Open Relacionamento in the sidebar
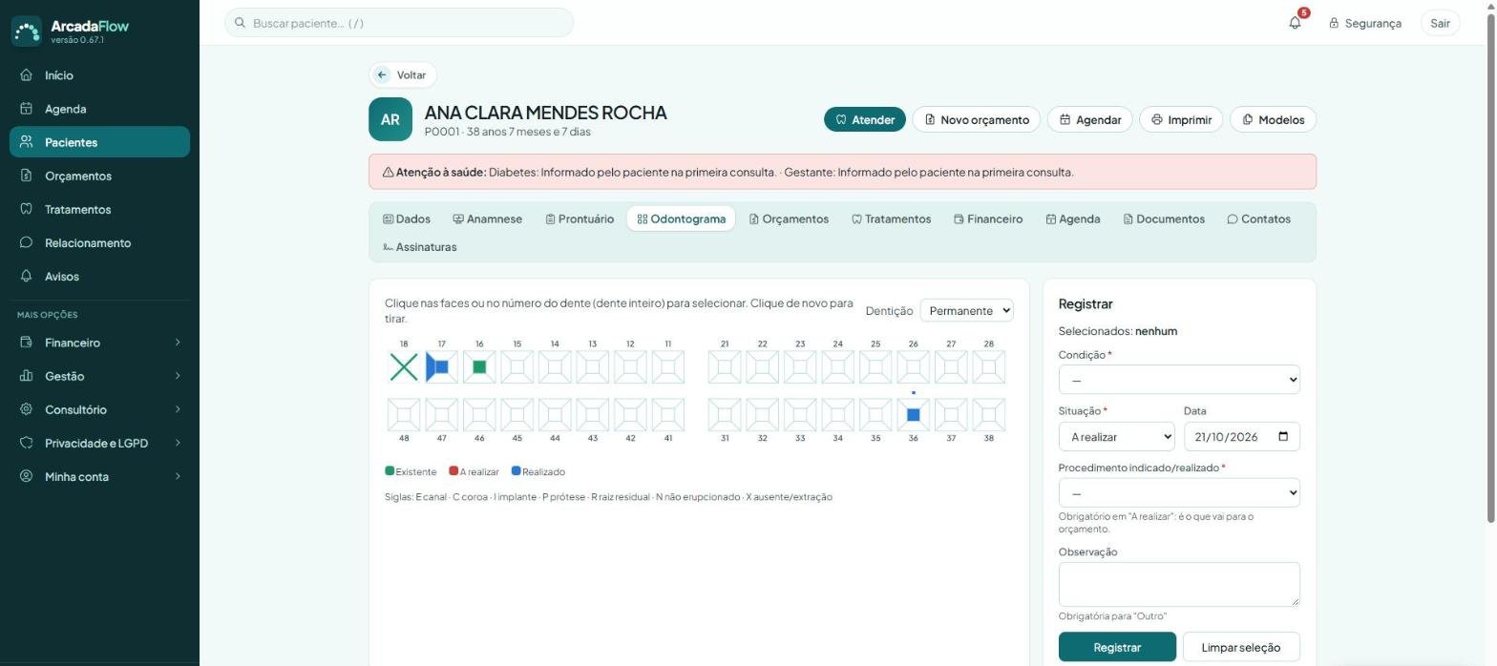The image size is (1497, 666). 99,242
